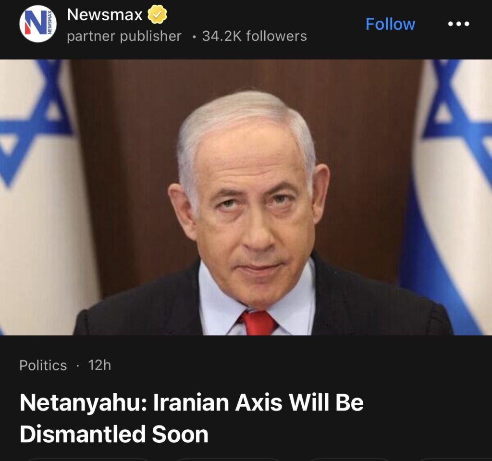The width and height of the screenshot is (492, 461).
Task: Open the Politics category tag
Action: tap(43, 365)
